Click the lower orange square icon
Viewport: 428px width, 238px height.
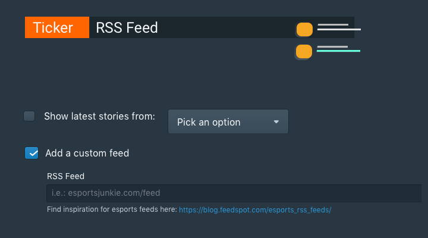tap(304, 52)
